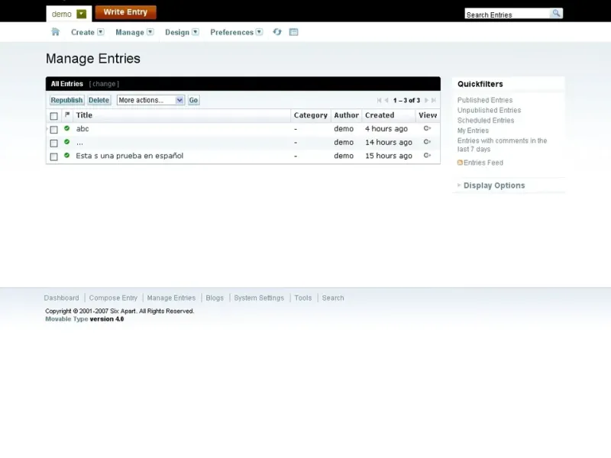This screenshot has width=611, height=458.
Task: Click the Tools footer link
Action: point(302,298)
